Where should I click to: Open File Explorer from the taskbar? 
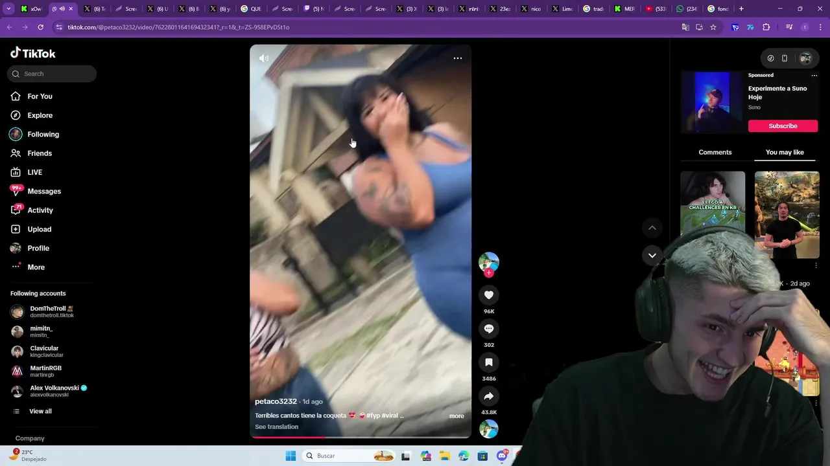tap(445, 456)
